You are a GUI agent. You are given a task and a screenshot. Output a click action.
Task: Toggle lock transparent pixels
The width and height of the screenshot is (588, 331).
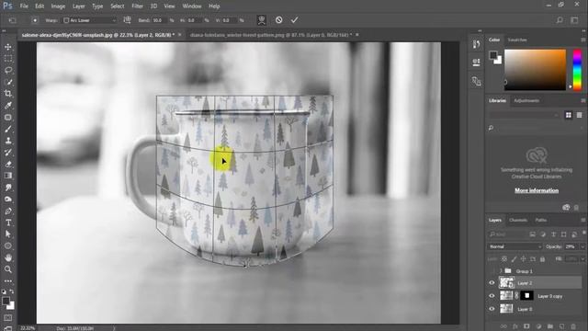pos(504,259)
